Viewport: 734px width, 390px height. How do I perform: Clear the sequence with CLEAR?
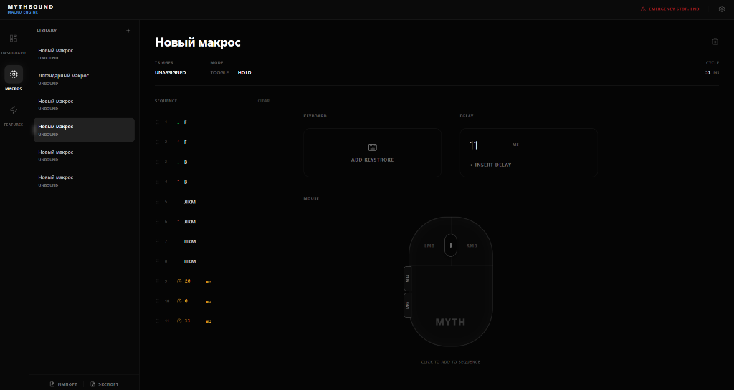coord(264,101)
